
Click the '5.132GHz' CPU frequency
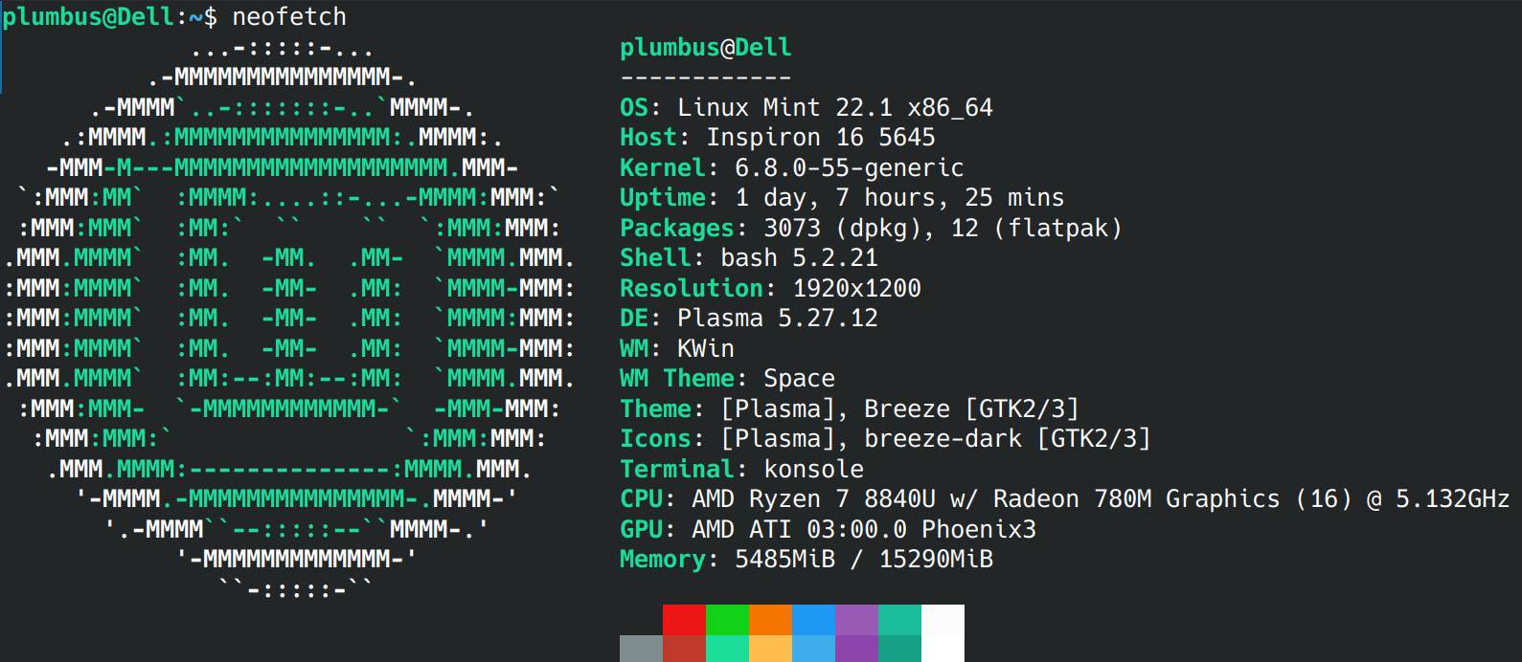click(x=1452, y=498)
